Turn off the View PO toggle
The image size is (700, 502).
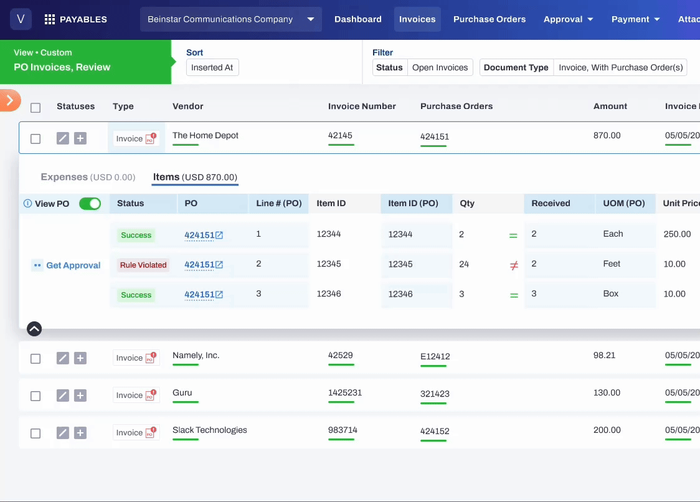tap(90, 204)
